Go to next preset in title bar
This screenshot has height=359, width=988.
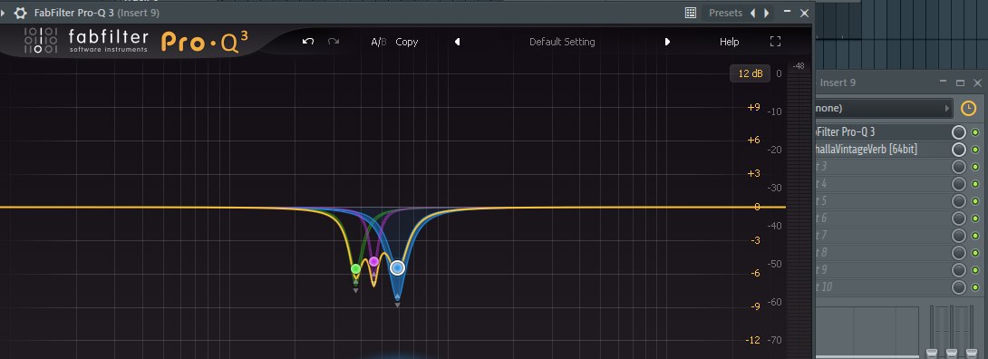click(x=767, y=13)
